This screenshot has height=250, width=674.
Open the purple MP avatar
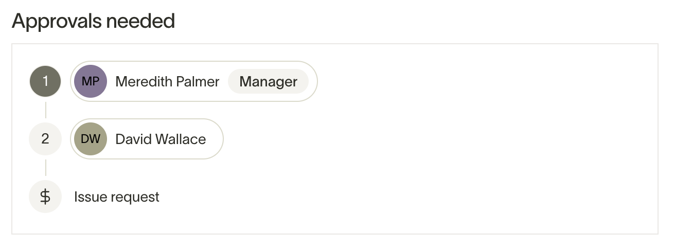(91, 81)
